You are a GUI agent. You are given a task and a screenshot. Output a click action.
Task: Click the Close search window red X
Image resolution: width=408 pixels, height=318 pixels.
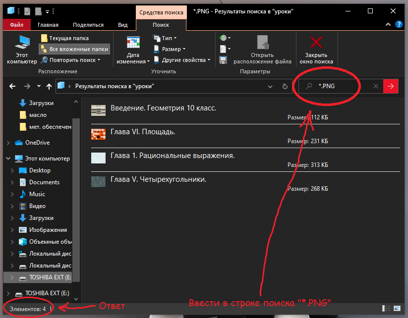point(316,42)
